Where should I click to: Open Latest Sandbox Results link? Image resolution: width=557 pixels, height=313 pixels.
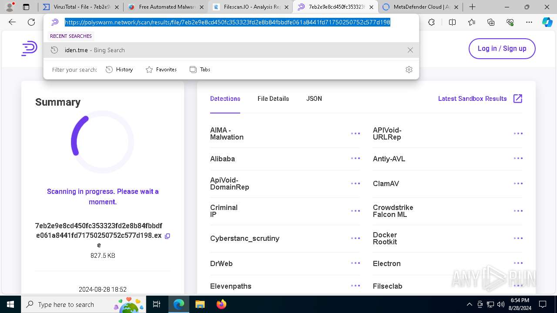tap(480, 99)
